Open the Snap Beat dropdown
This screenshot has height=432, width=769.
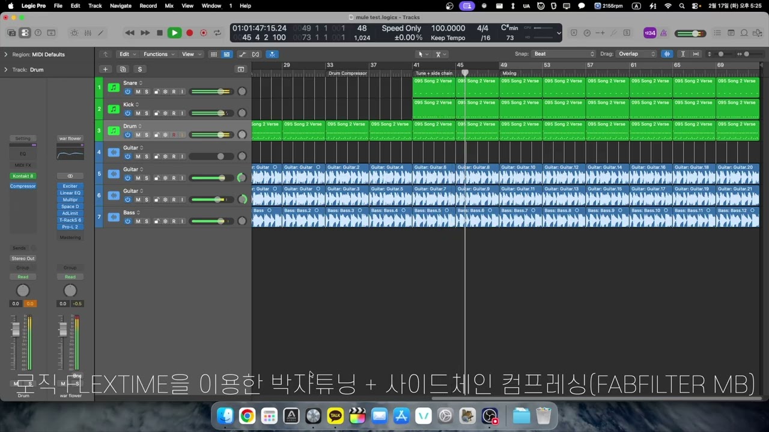[564, 54]
